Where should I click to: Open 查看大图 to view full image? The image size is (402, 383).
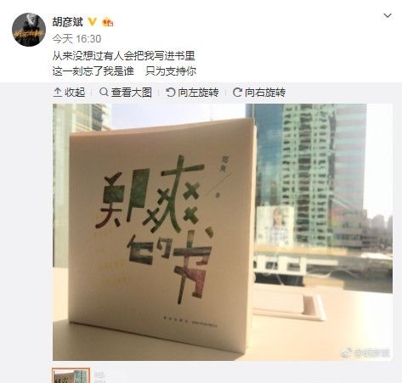[126, 93]
